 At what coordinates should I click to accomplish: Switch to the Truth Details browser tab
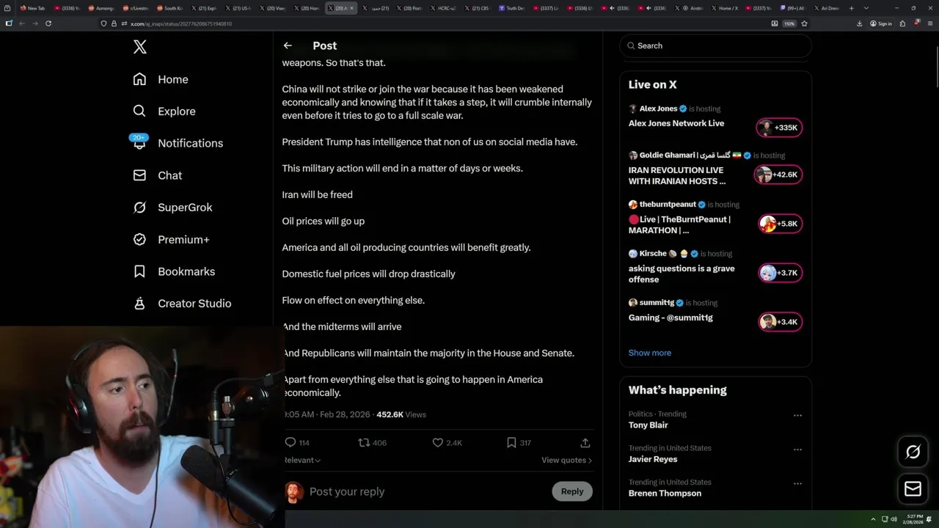(x=512, y=8)
